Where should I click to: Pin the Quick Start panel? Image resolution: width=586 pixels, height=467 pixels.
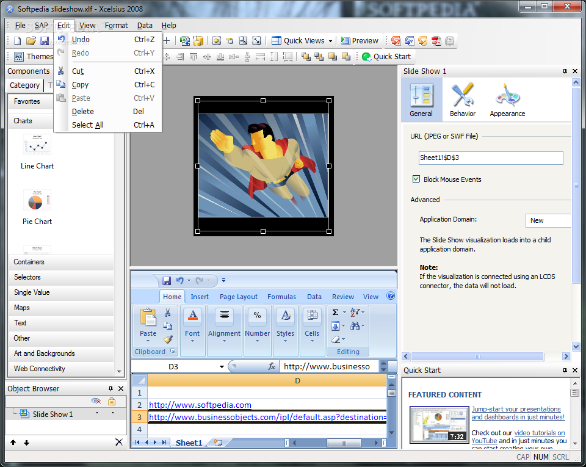pyautogui.click(x=565, y=370)
